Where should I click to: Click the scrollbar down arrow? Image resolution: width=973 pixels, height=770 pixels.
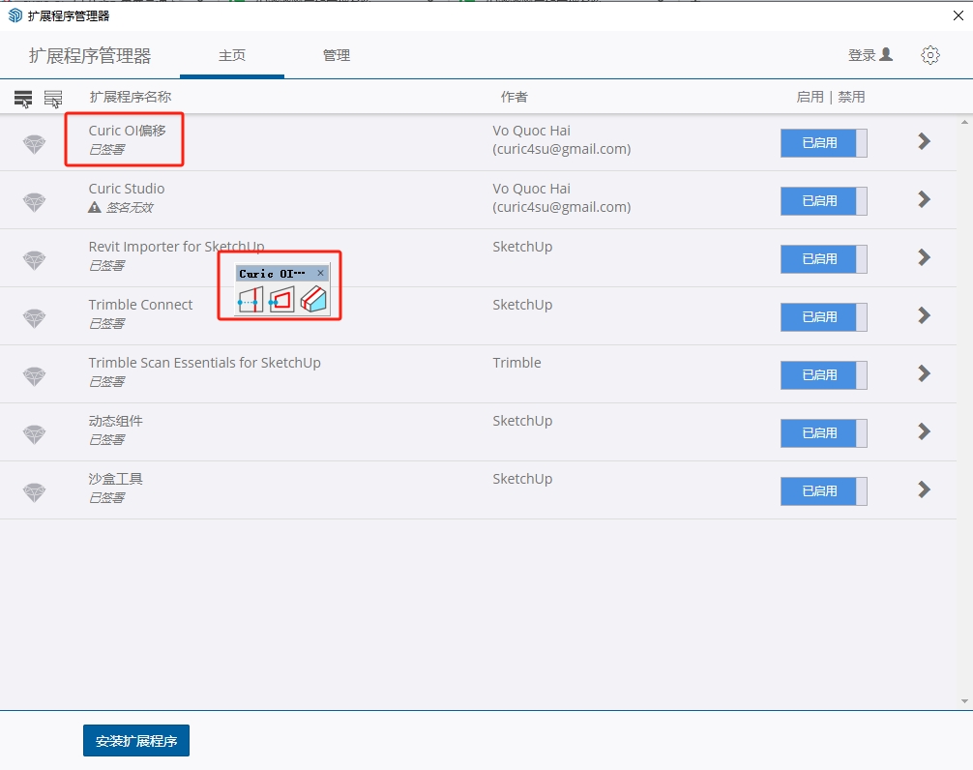pyautogui.click(x=964, y=701)
